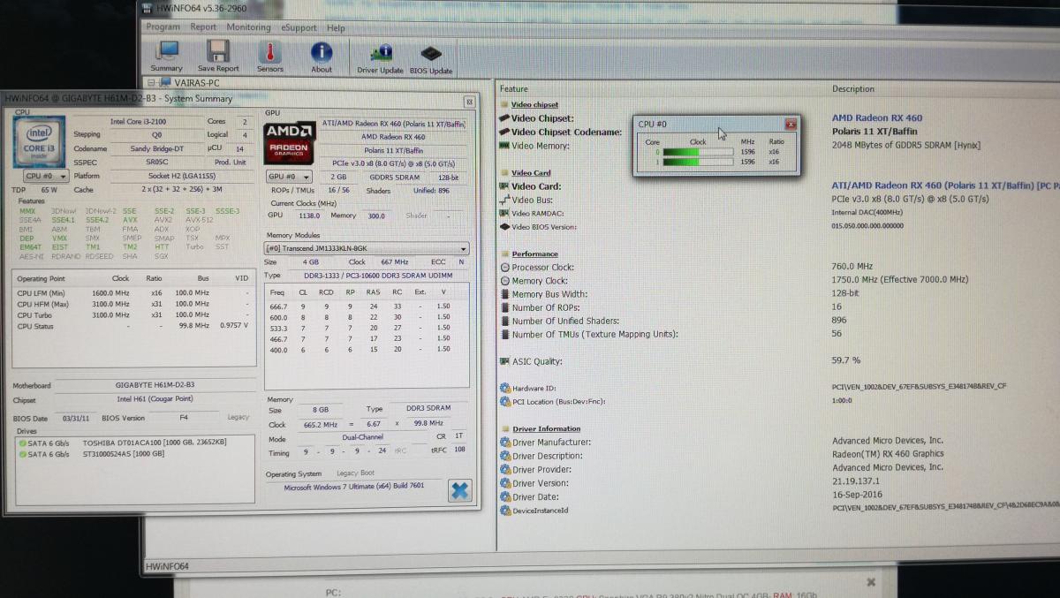The width and height of the screenshot is (1060, 598).
Task: Collapse the VAIRAS-PC tree node
Action: click(152, 83)
